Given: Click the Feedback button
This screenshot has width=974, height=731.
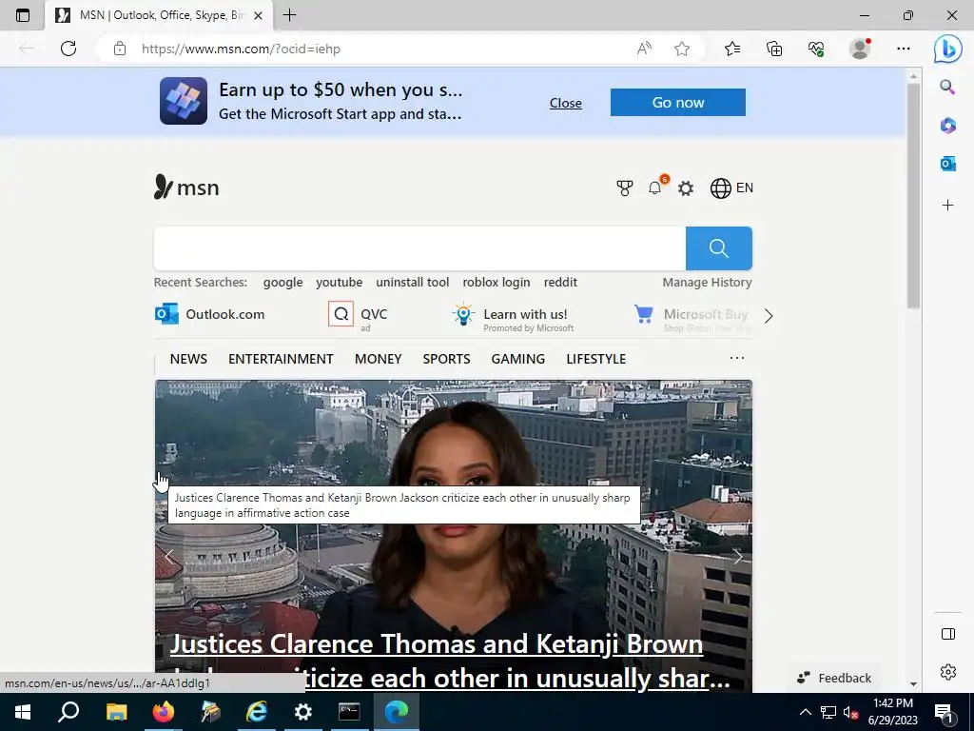Looking at the screenshot, I should 835,678.
